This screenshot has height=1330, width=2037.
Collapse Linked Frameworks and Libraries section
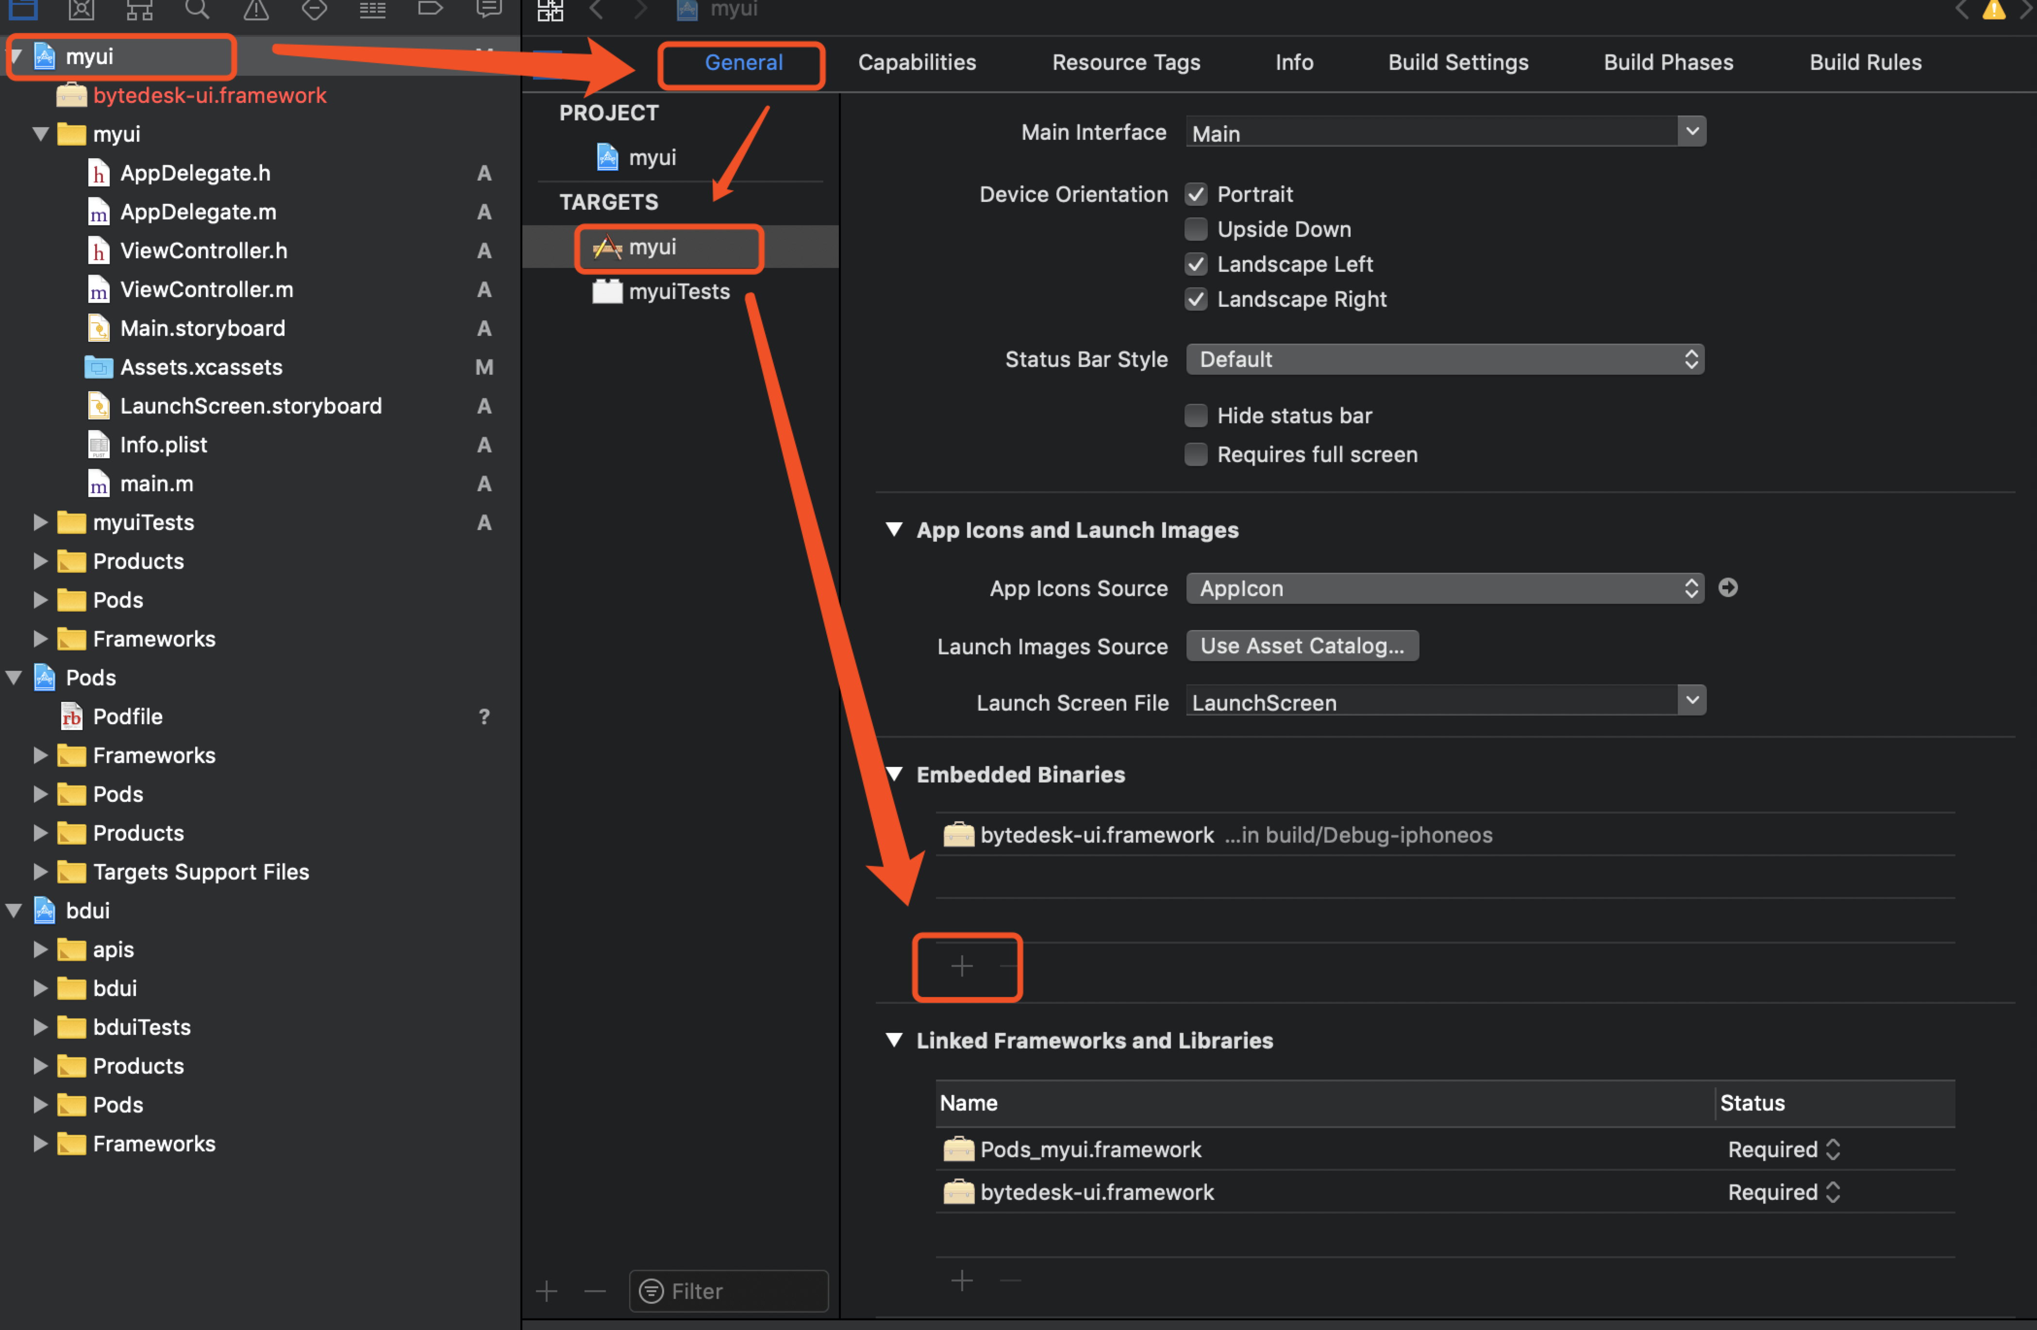(894, 1041)
